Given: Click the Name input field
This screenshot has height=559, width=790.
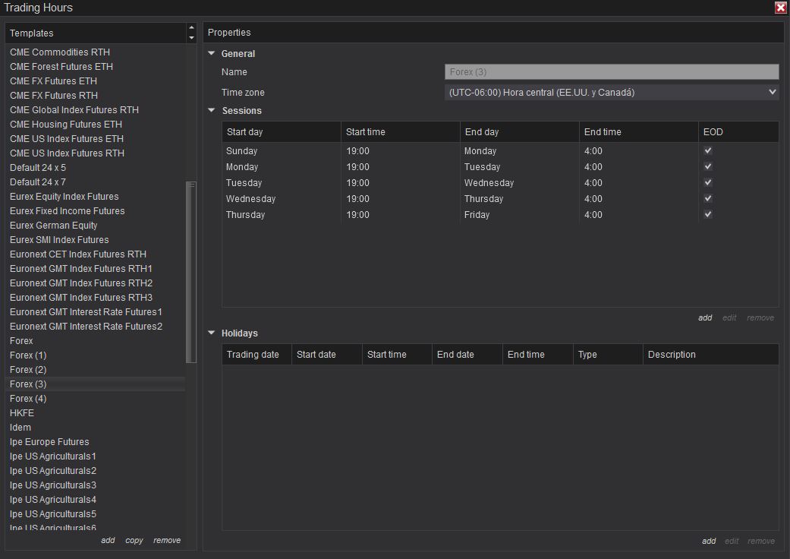Looking at the screenshot, I should [612, 72].
